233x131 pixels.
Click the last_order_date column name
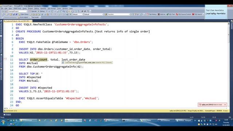pyautogui.click(x=73, y=60)
